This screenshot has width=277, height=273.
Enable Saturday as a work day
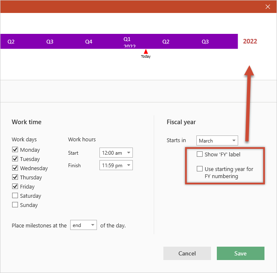click(15, 196)
